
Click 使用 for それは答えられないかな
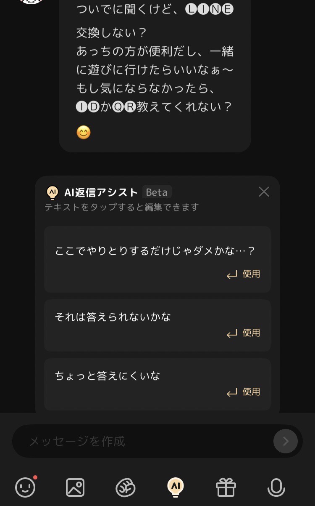tap(244, 333)
